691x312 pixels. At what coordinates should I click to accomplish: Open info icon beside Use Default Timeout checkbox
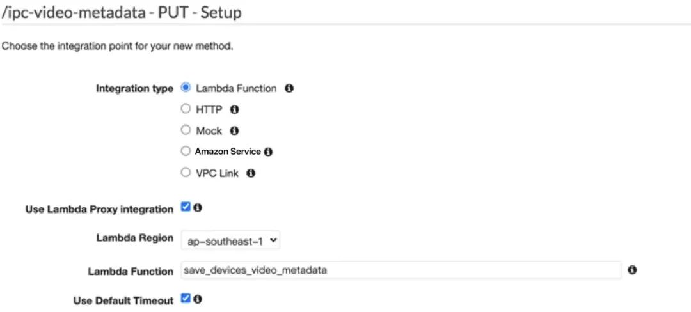(x=198, y=299)
